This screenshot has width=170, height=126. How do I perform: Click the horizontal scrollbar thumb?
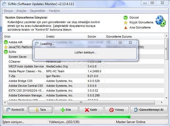81,102
